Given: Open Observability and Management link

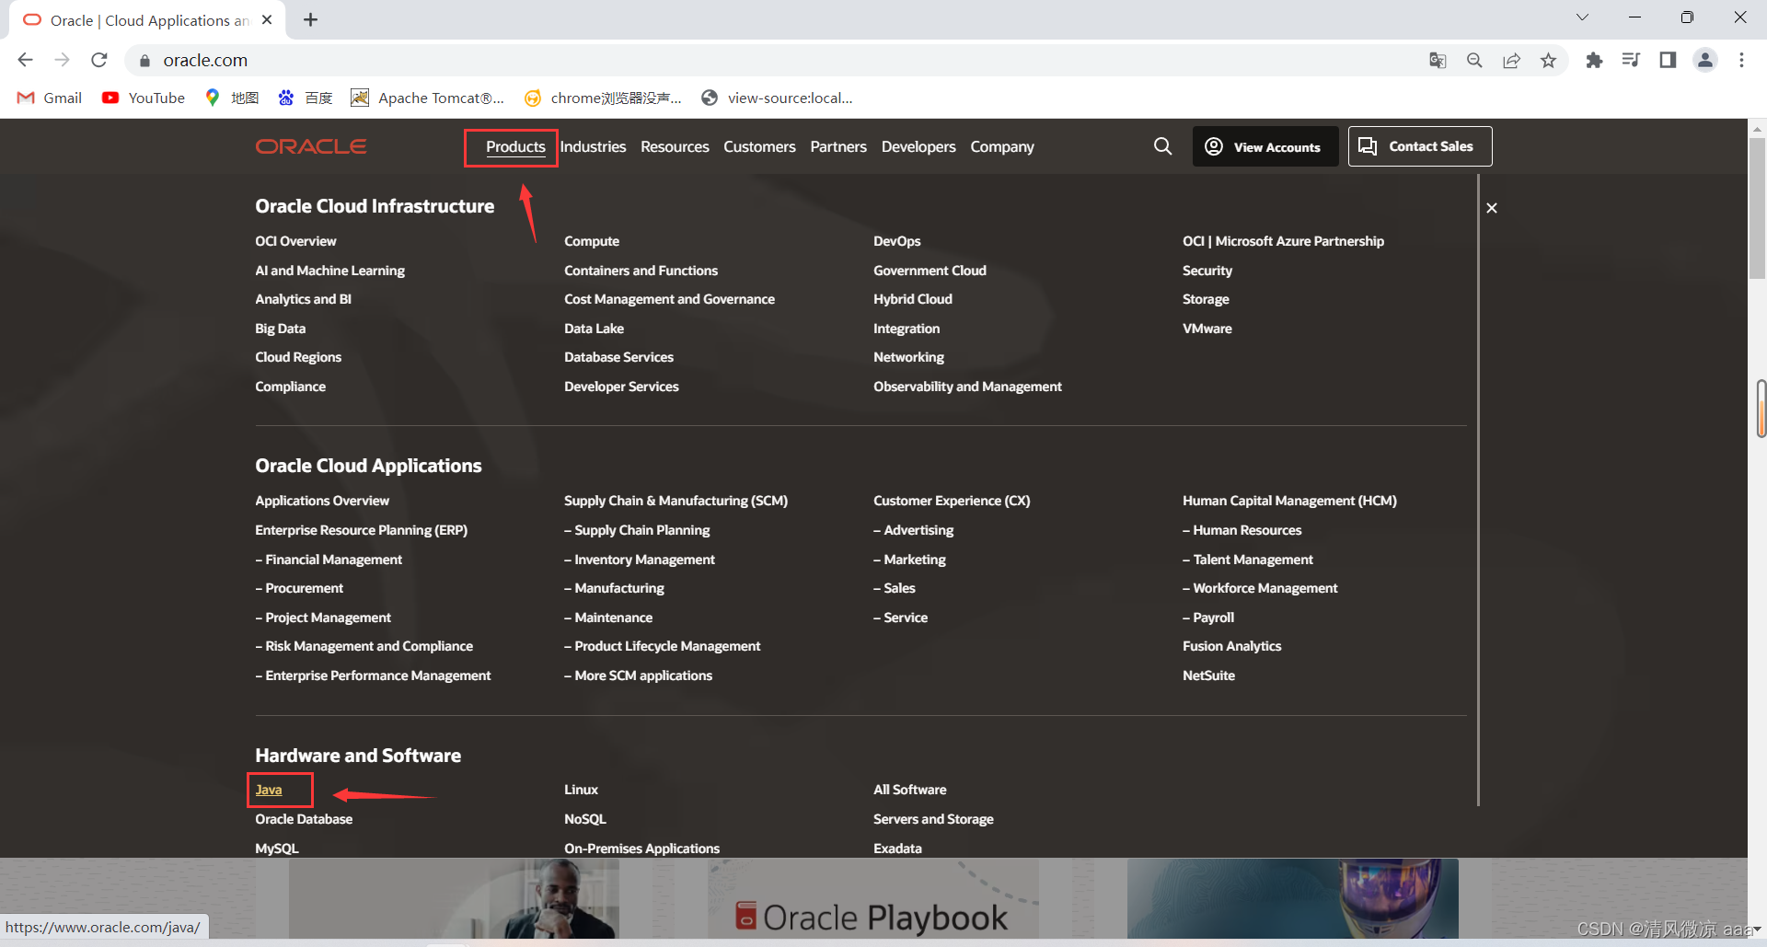Looking at the screenshot, I should [x=967, y=387].
